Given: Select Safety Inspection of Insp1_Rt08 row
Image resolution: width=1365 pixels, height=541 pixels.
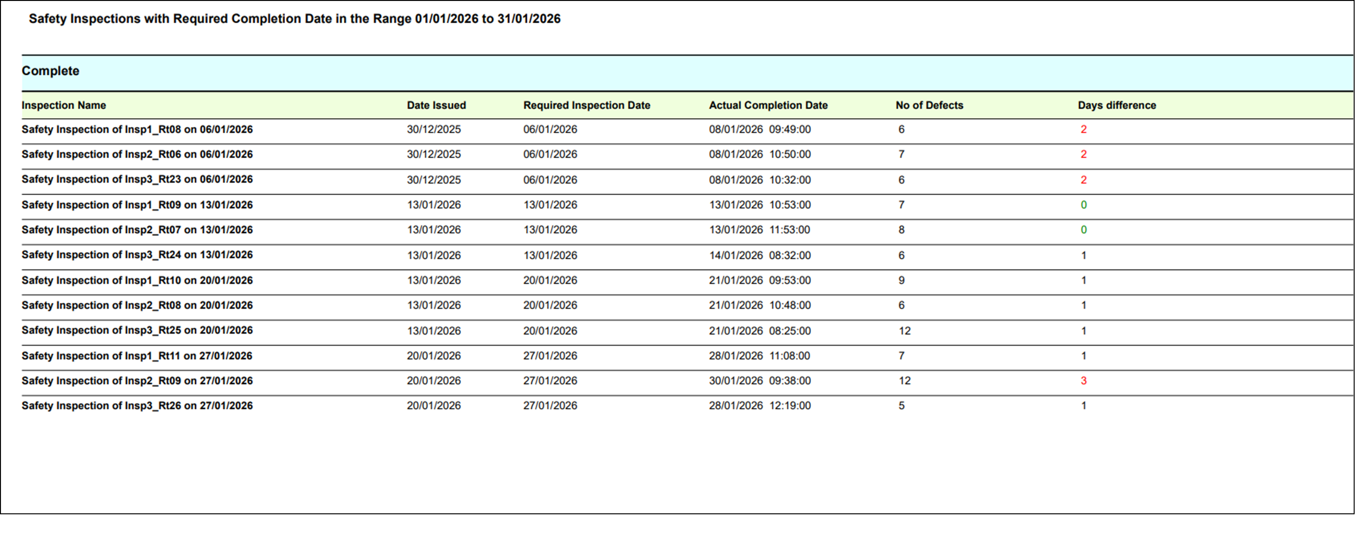Looking at the screenshot, I should 137,129.
